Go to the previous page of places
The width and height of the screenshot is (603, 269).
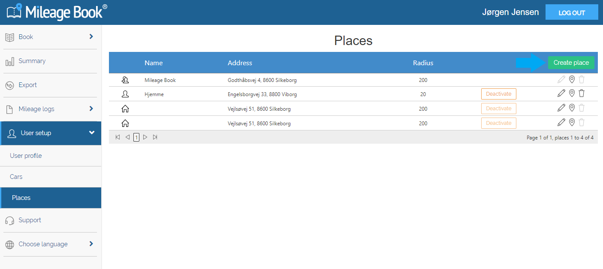point(127,137)
